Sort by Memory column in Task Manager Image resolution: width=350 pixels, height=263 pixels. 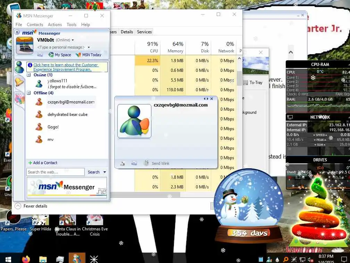[x=173, y=47]
